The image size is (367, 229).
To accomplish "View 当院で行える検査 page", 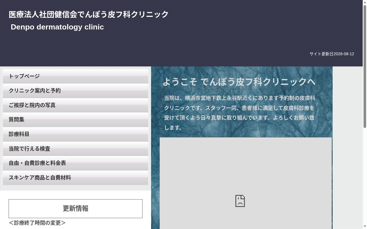I will click(x=75, y=149).
